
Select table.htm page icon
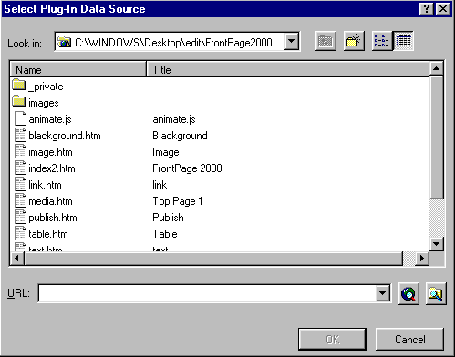tap(20, 233)
